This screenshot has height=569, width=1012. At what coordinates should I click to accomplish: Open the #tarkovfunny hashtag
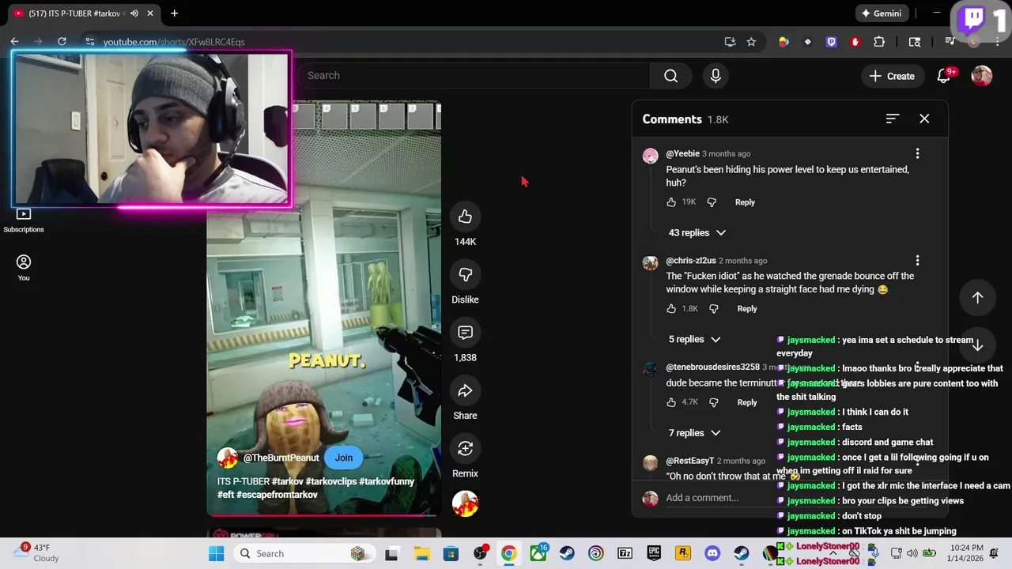386,481
